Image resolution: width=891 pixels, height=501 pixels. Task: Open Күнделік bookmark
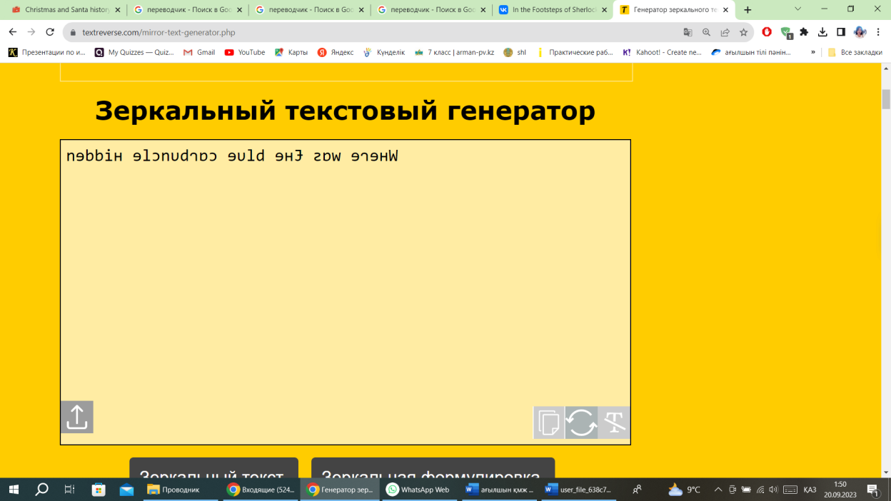[x=384, y=52]
